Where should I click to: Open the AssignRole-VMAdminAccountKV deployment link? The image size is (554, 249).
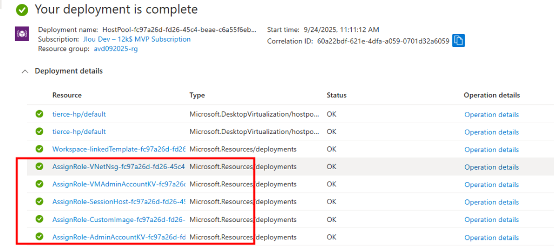118,184
